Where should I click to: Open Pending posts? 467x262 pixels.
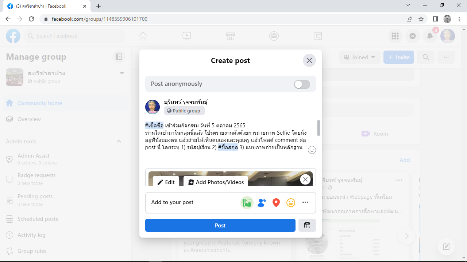[x=66, y=200]
